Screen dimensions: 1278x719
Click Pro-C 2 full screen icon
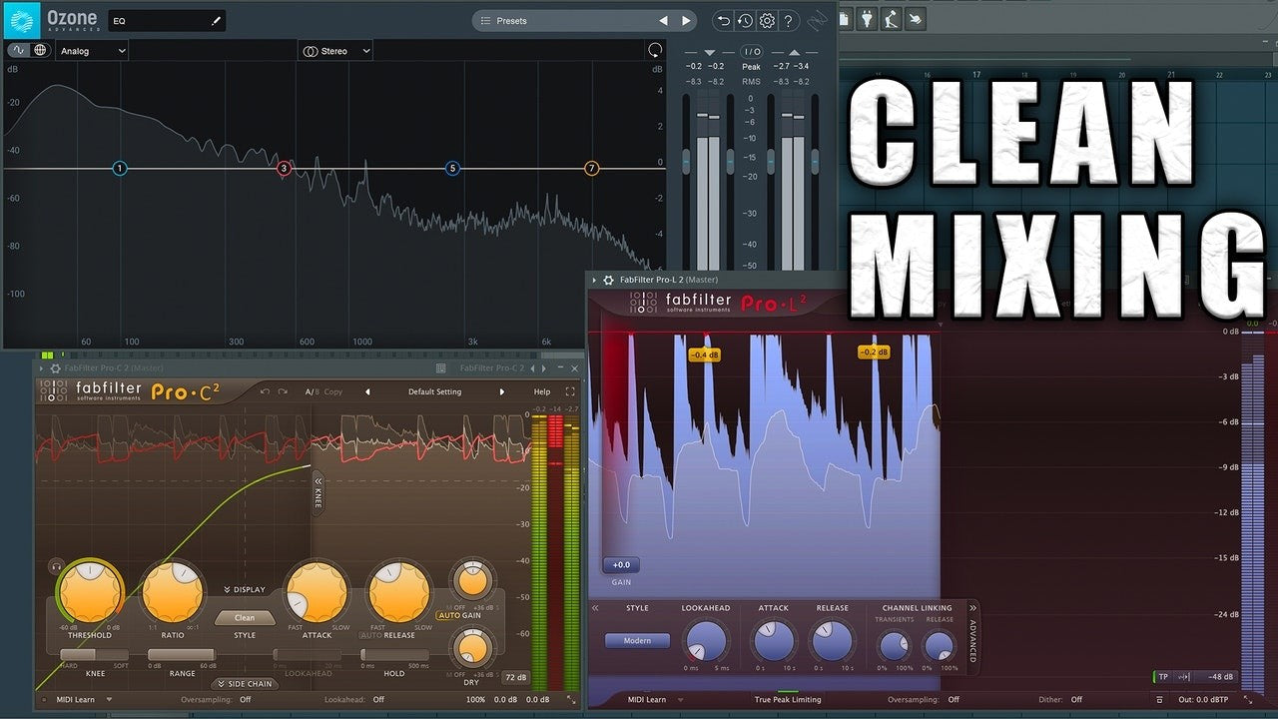click(x=570, y=391)
